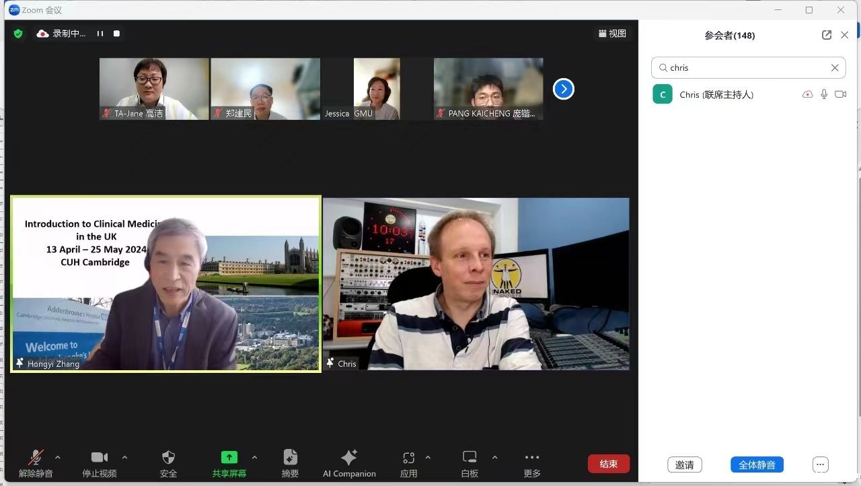Screen dimensions: 861x486
Task: Click 全体静音 mute all button
Action: [x=757, y=464]
